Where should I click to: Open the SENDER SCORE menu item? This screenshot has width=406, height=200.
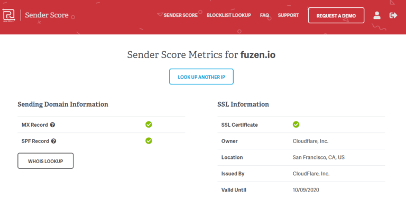point(180,15)
